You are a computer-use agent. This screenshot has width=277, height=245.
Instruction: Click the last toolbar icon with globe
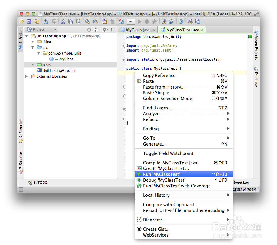pos(198,22)
